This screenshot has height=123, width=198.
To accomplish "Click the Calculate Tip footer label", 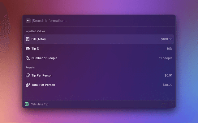I will 39,104.
